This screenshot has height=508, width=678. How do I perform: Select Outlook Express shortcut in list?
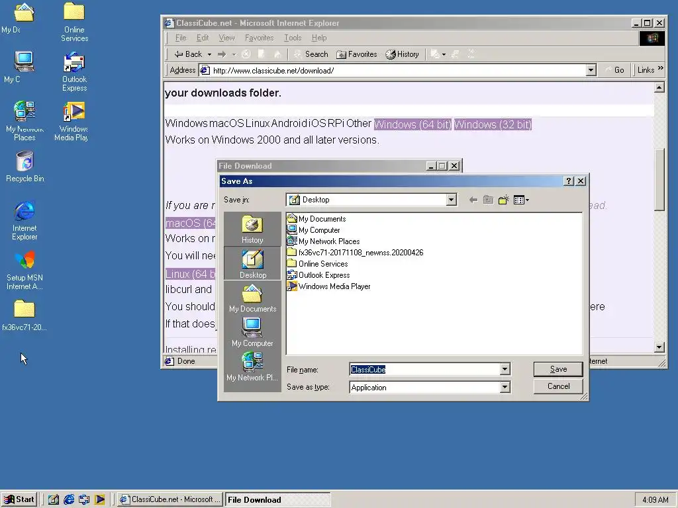(x=318, y=275)
